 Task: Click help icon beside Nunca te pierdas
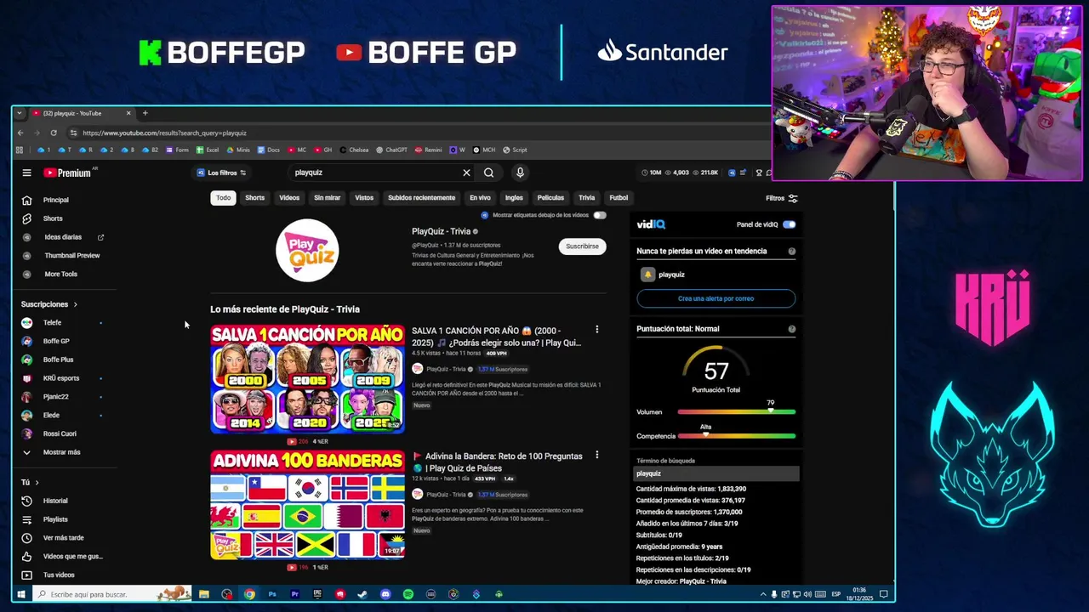[x=791, y=252]
